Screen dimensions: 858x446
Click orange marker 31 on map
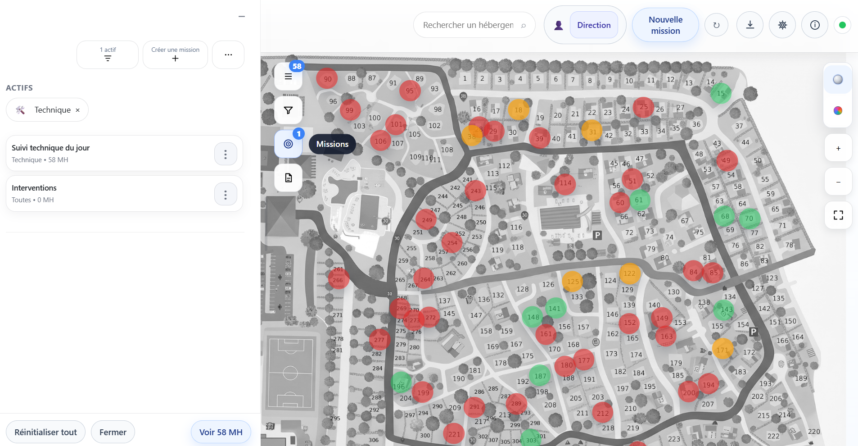pos(592,132)
